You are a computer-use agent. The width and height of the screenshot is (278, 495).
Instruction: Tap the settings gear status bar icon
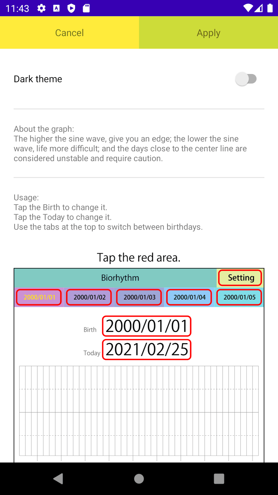coord(41,8)
